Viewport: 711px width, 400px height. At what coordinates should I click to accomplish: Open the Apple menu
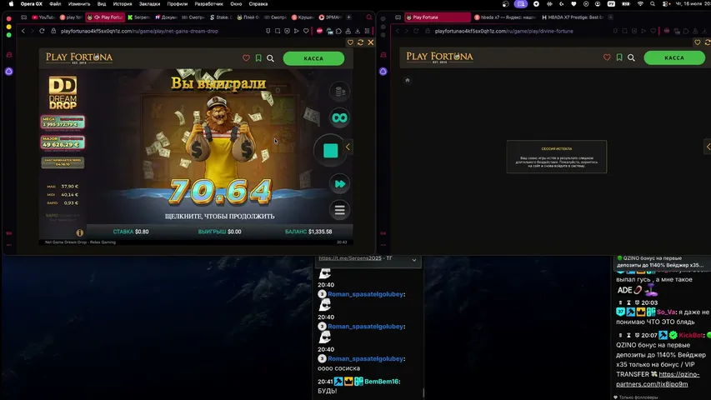click(11, 3)
